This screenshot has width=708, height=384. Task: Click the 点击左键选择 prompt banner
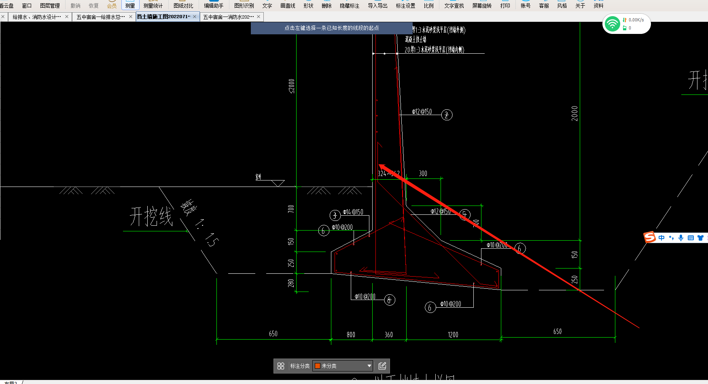[x=331, y=28]
